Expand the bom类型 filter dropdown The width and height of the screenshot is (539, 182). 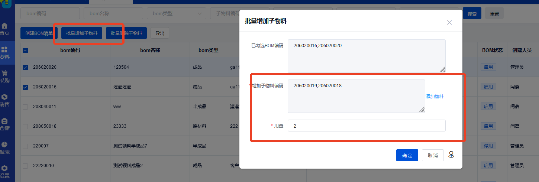tap(177, 13)
